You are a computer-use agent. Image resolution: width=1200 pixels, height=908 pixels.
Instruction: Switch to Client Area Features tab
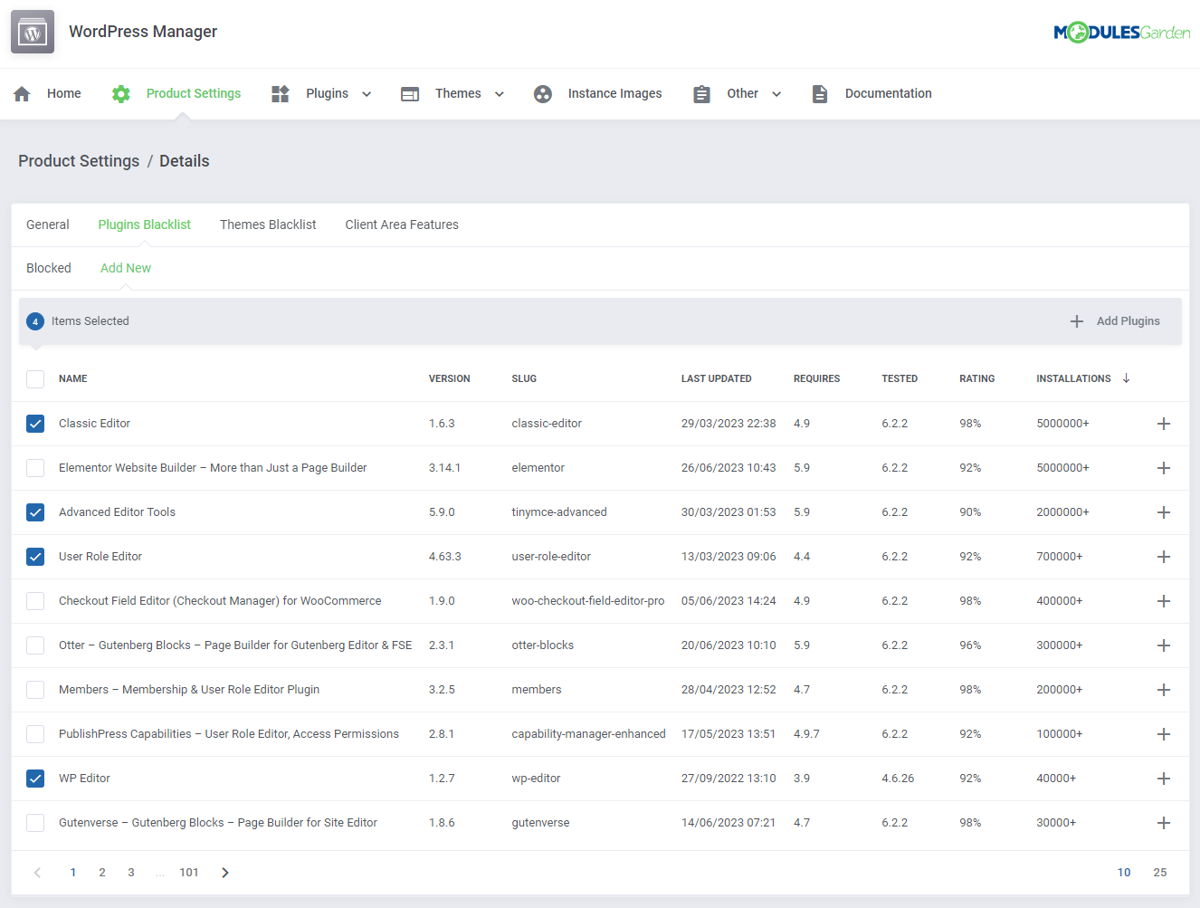(402, 225)
